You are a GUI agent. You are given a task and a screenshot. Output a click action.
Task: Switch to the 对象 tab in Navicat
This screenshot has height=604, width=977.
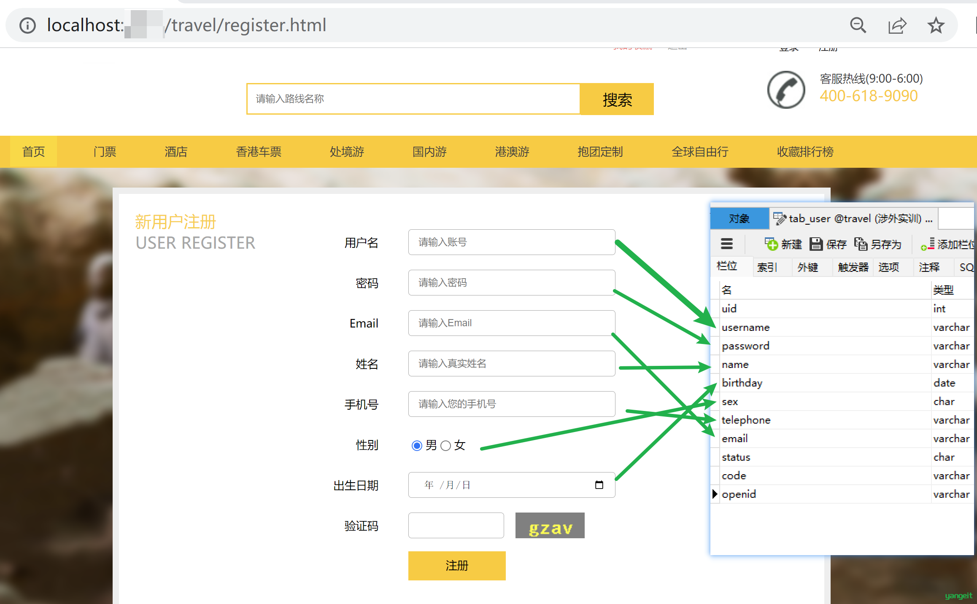(739, 218)
